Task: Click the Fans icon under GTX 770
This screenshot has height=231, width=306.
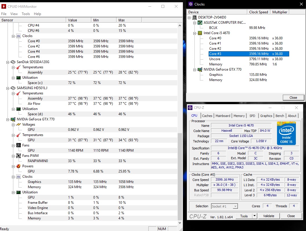Action: [19, 145]
